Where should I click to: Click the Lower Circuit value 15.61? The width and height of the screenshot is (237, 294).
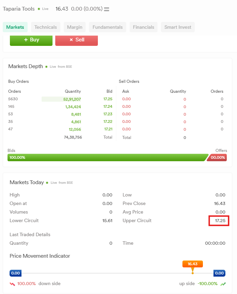point(107,221)
